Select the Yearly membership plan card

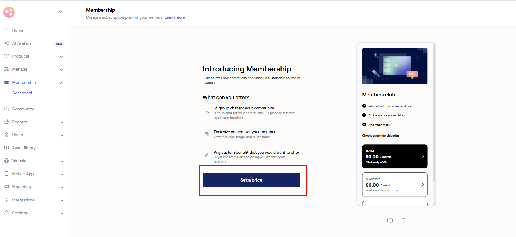[x=395, y=156]
